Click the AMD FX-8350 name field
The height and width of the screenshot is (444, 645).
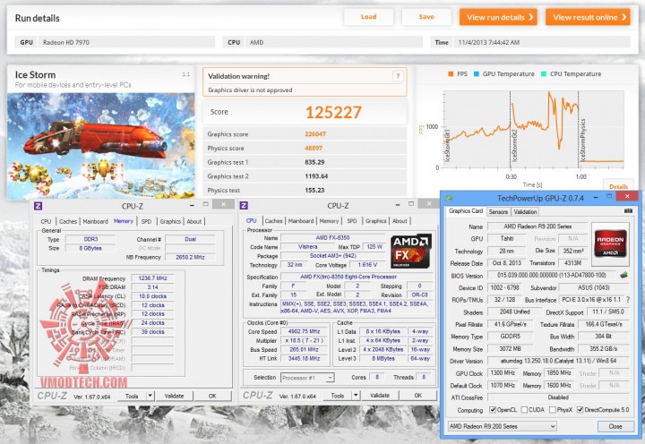(332, 237)
